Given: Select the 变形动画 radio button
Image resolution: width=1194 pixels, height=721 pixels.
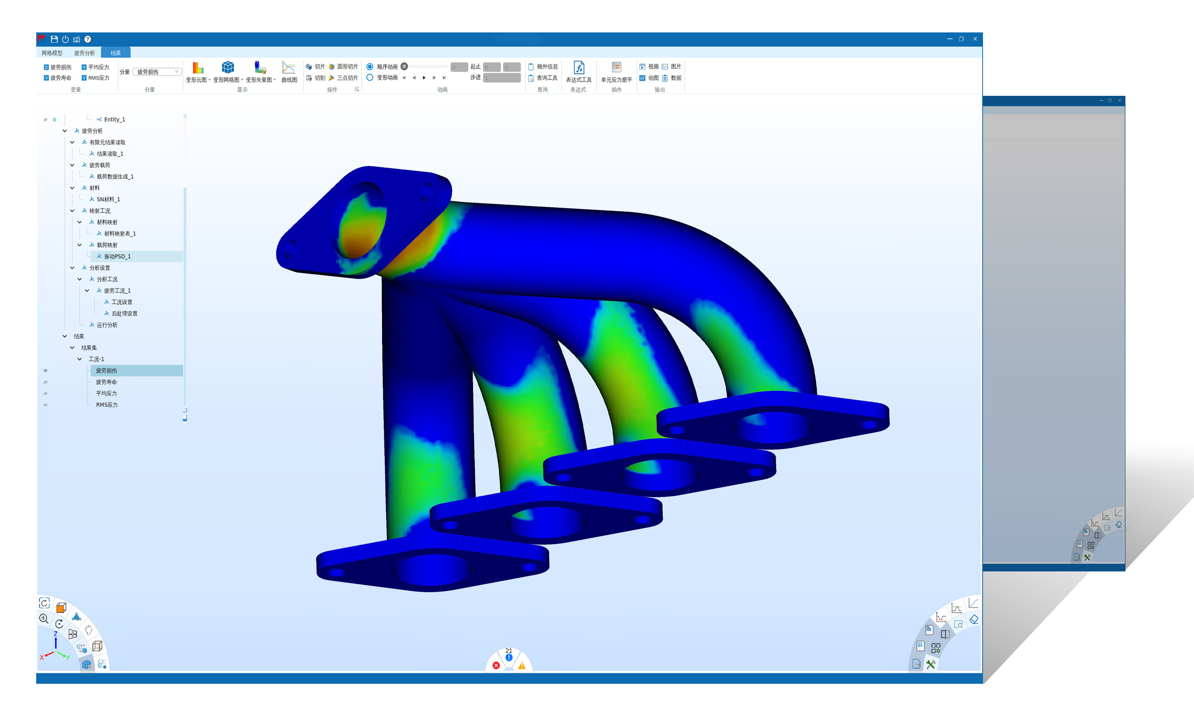Looking at the screenshot, I should pos(370,78).
